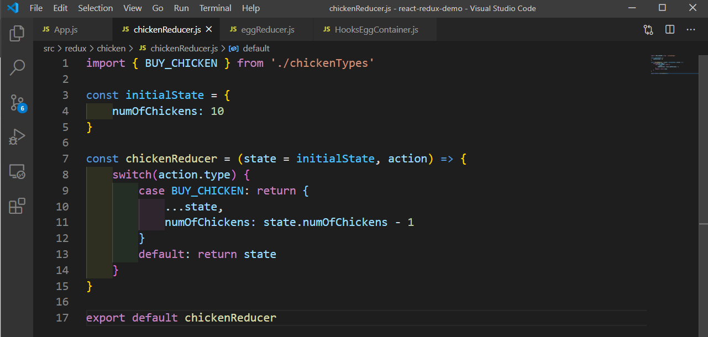Open the Edit menu
The width and height of the screenshot is (708, 337).
click(x=61, y=8)
